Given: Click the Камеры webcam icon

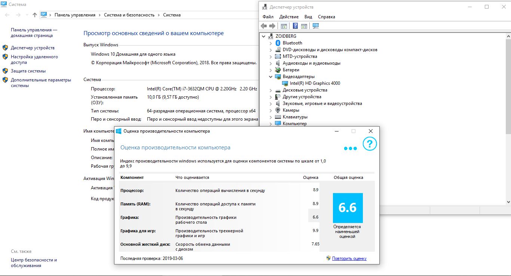Looking at the screenshot, I should 278,110.
